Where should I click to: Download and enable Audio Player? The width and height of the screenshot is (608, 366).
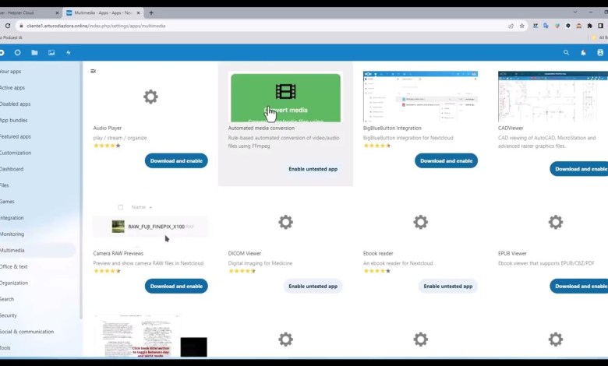(x=176, y=160)
